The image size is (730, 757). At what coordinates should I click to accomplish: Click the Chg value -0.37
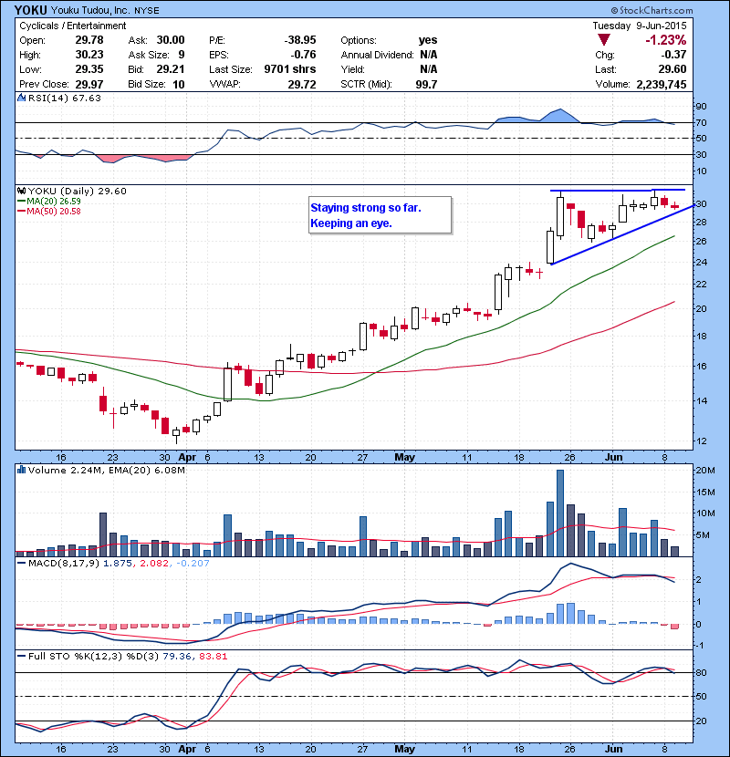point(674,55)
